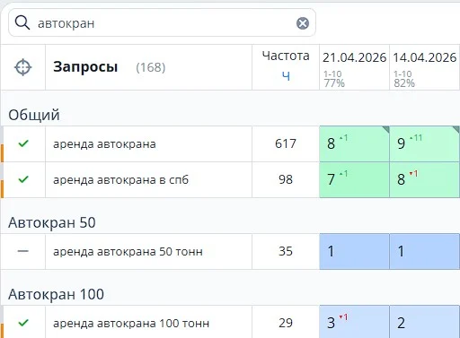Select the query аренда автокрана 50 тонн
Viewport: 460px width, 338px height.
128,252
